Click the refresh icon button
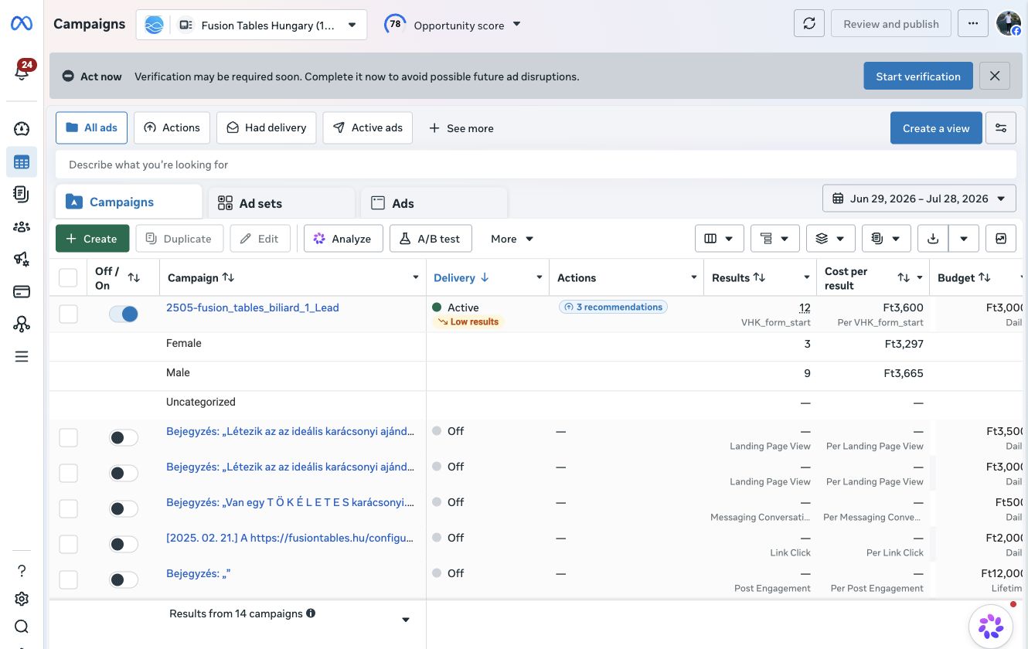 [x=809, y=24]
